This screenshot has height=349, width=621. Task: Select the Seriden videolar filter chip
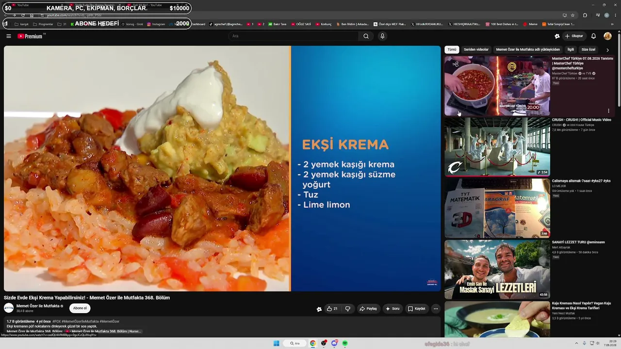click(x=476, y=49)
